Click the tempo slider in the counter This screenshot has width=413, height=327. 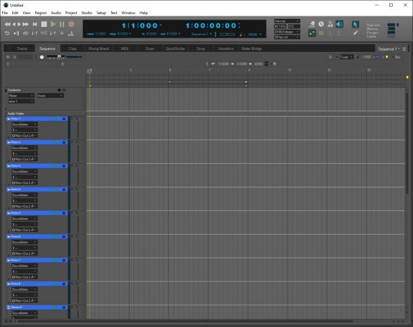coord(227,34)
